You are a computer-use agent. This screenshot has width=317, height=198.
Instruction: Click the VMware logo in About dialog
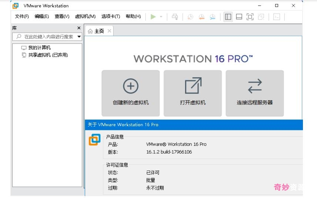pyautogui.click(x=94, y=140)
